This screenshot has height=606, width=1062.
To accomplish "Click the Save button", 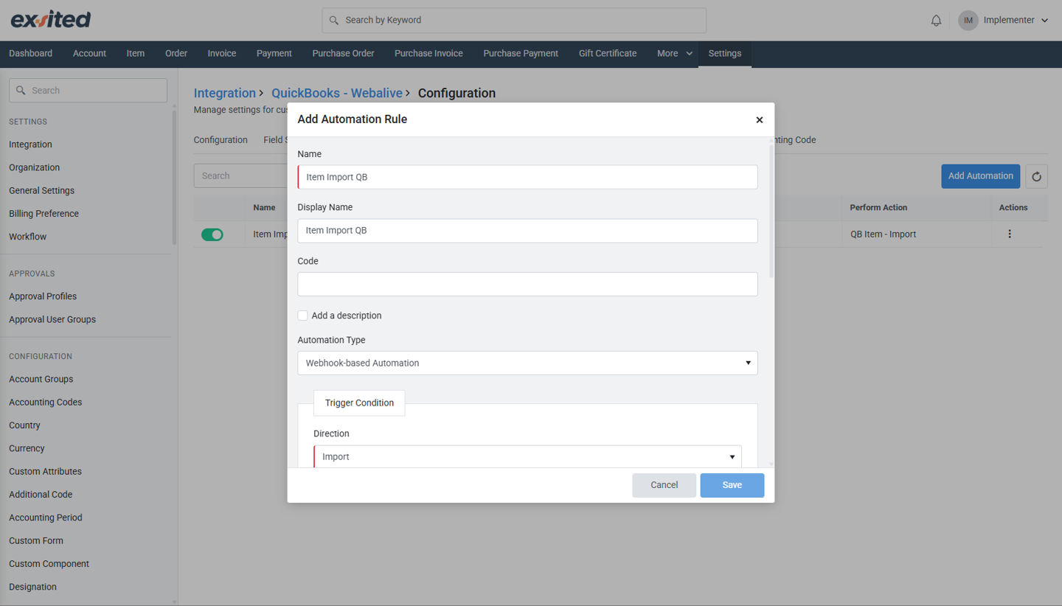I will [x=732, y=485].
